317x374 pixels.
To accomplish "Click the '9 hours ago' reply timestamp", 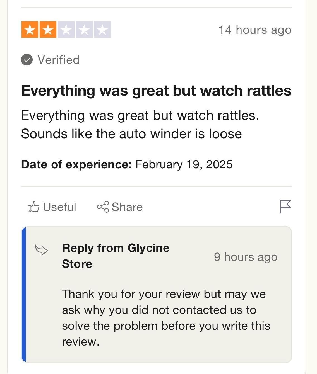I will pyautogui.click(x=246, y=257).
